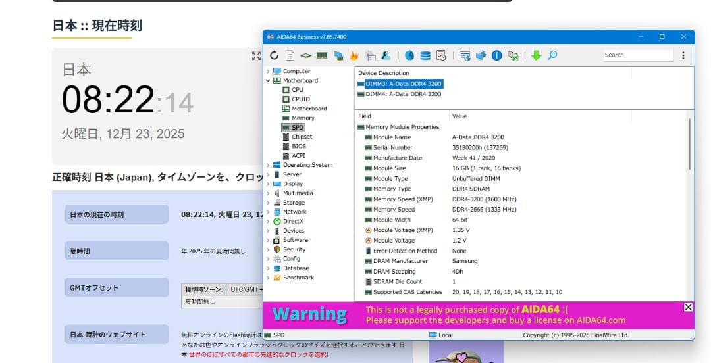Image resolution: width=711 pixels, height=363 pixels.
Task: Click the 日本の現在の時刻 label on webpage
Action: pos(117,214)
